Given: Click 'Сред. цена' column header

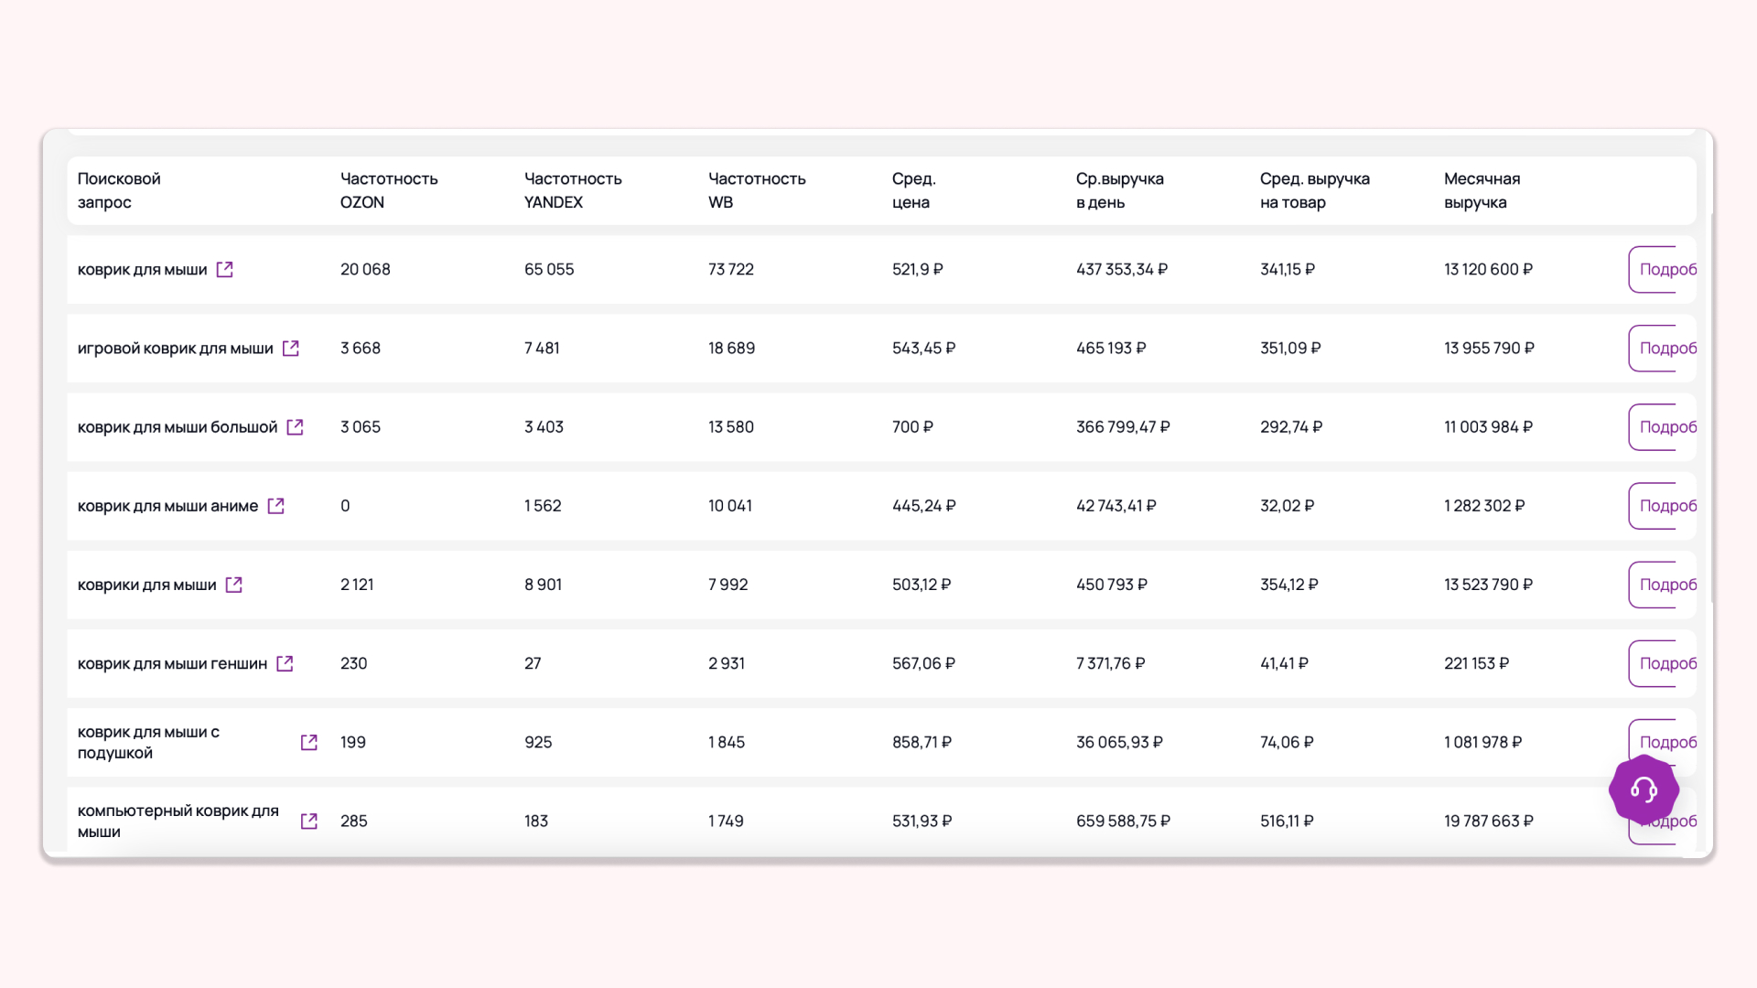Looking at the screenshot, I should tap(913, 190).
